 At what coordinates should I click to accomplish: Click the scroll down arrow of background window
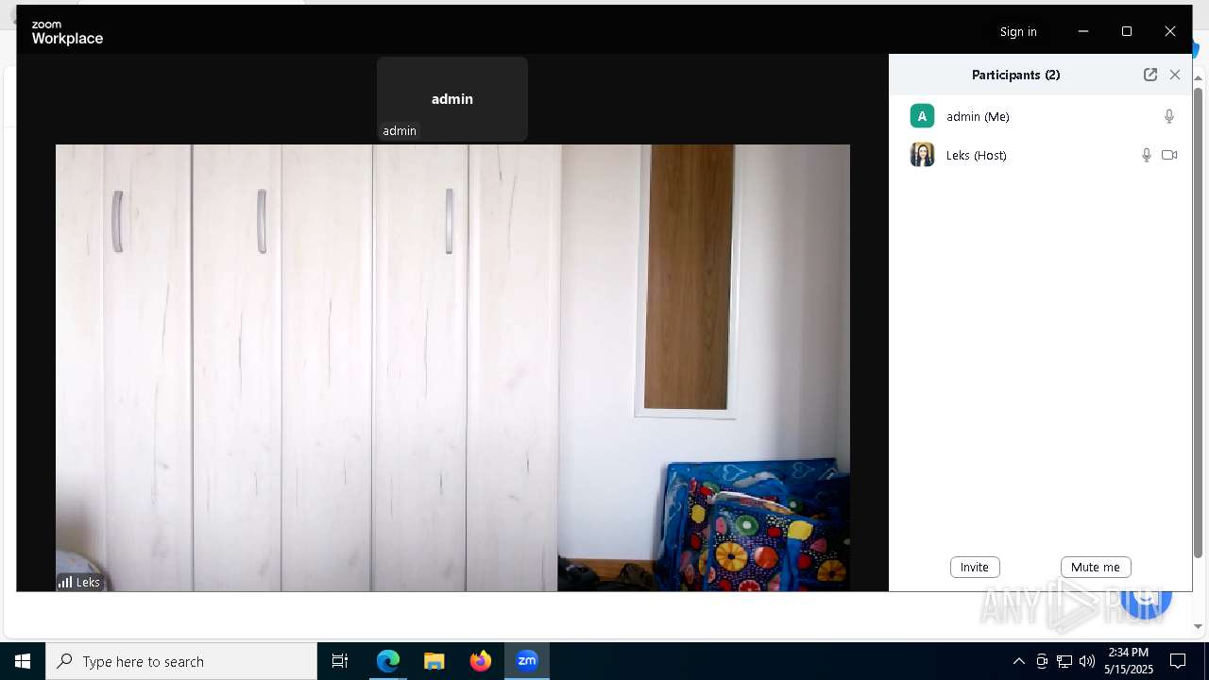(x=1199, y=626)
